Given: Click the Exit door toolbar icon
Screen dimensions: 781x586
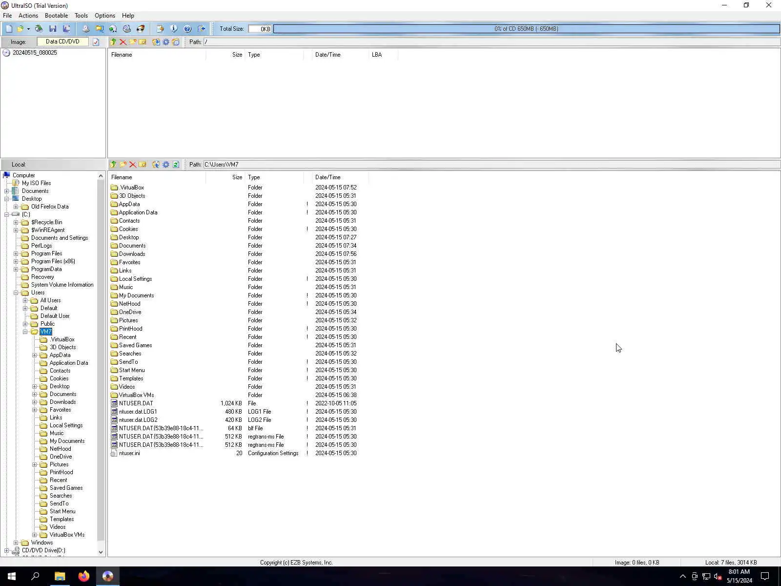Looking at the screenshot, I should (x=201, y=29).
